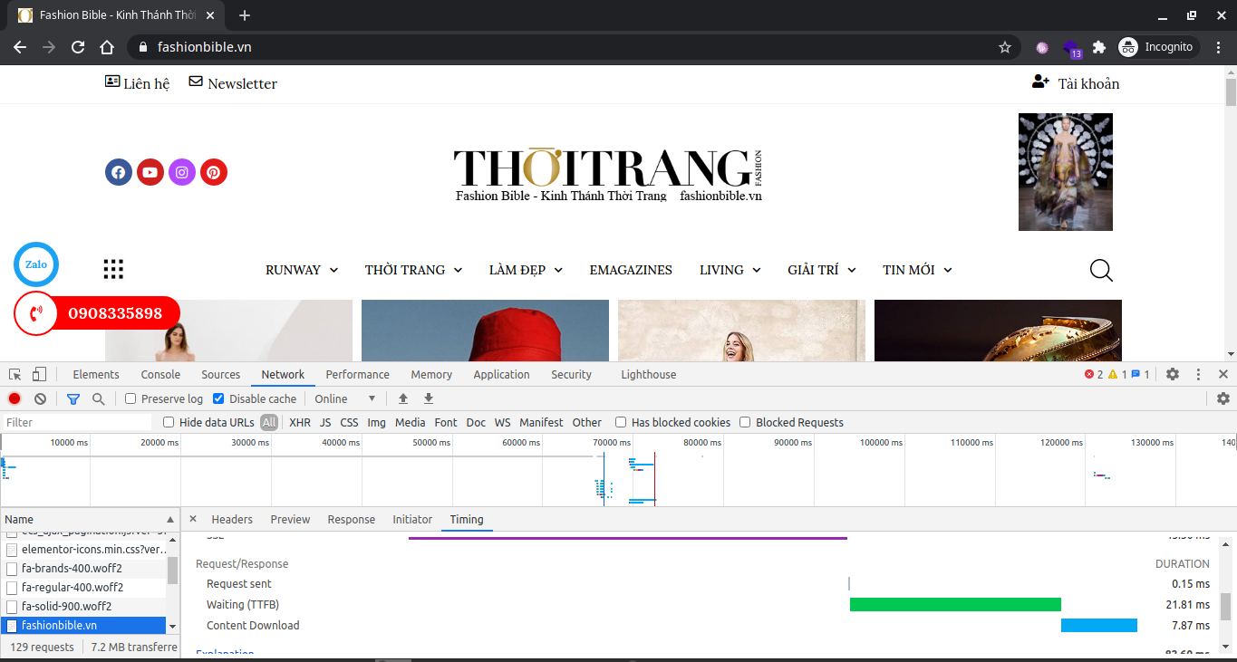Check Has blocked cookies
This screenshot has height=662, width=1237.
pyautogui.click(x=621, y=422)
